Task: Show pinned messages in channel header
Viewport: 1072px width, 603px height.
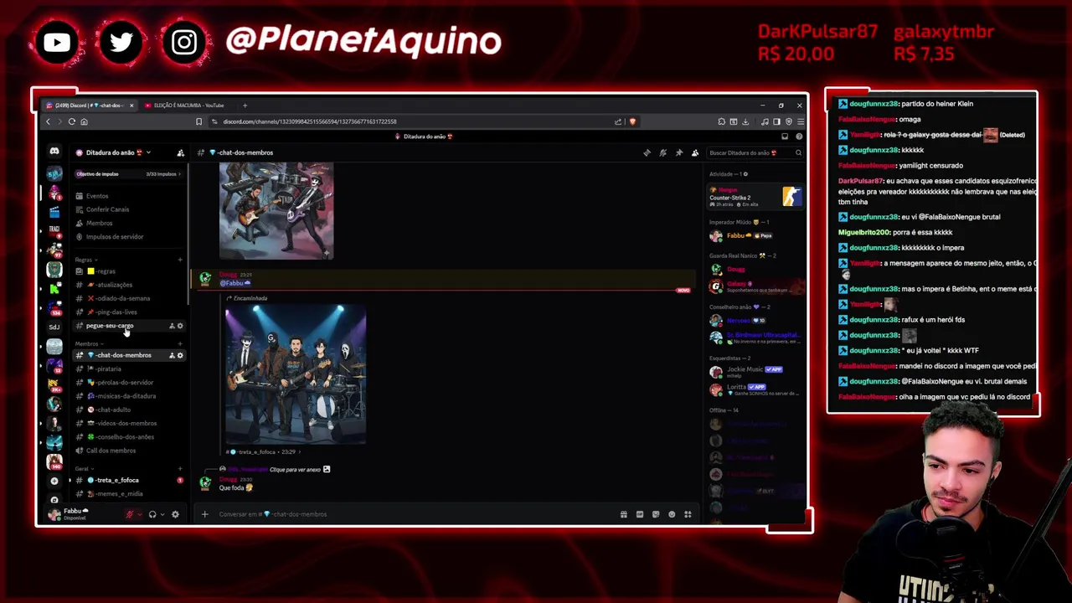Action: tap(678, 152)
